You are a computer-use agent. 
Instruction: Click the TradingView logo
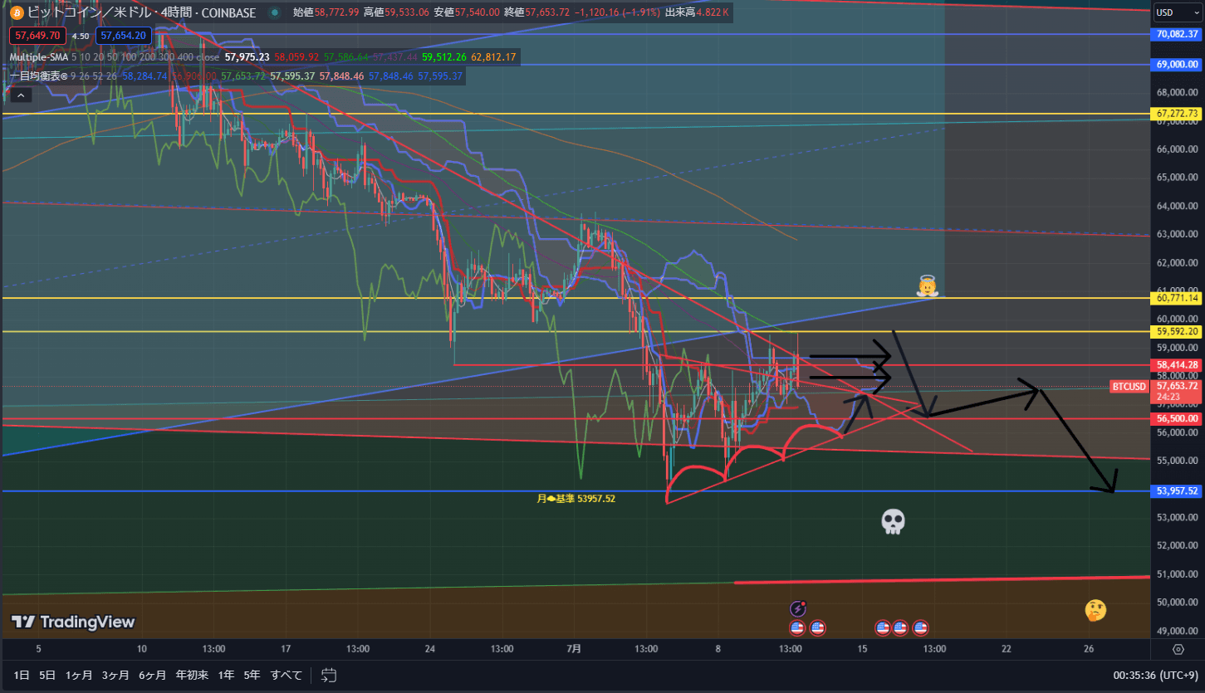pyautogui.click(x=72, y=622)
